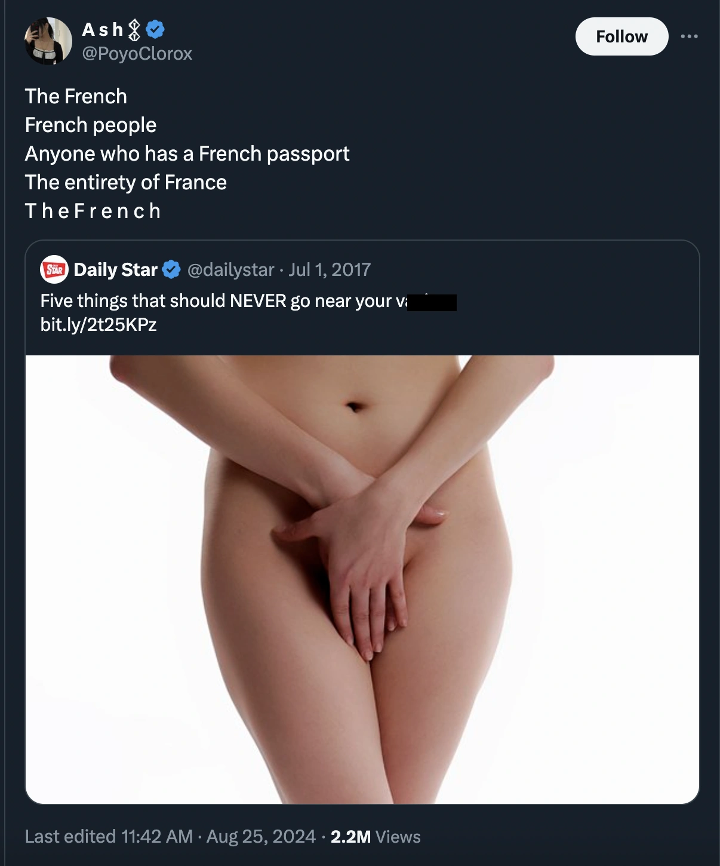Click the quoted tweet text headline
Screen dimensions: 720x866
point(248,300)
